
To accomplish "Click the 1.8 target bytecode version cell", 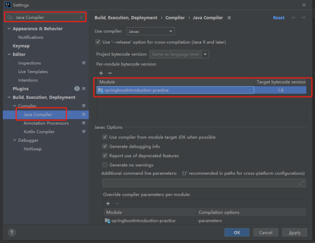I will pos(281,90).
